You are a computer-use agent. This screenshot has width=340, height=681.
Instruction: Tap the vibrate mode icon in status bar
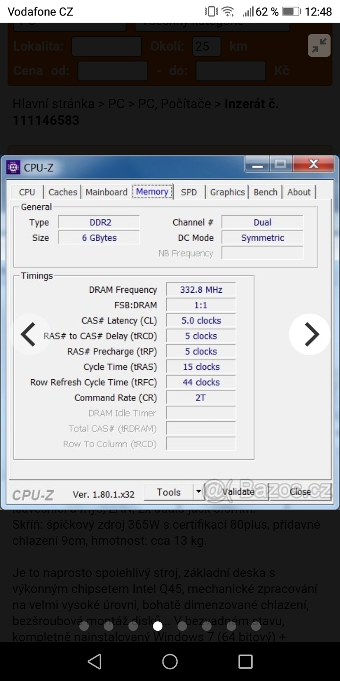pyautogui.click(x=211, y=11)
